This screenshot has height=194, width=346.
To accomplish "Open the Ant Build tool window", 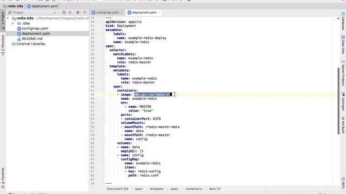I will 343,125.
